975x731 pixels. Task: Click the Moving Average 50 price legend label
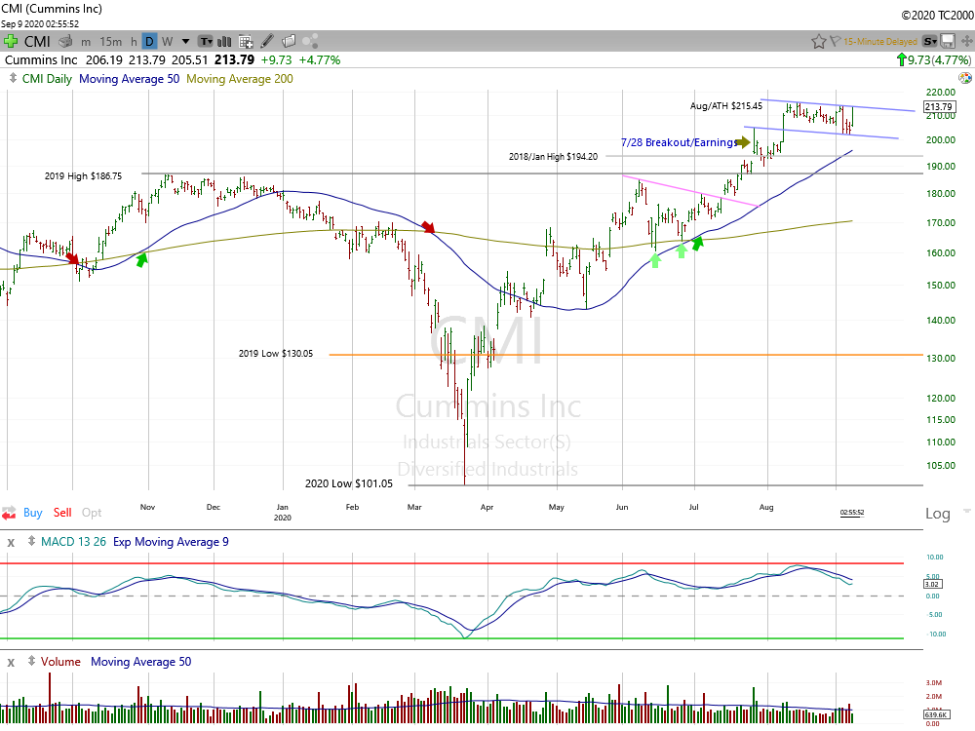tap(130, 79)
